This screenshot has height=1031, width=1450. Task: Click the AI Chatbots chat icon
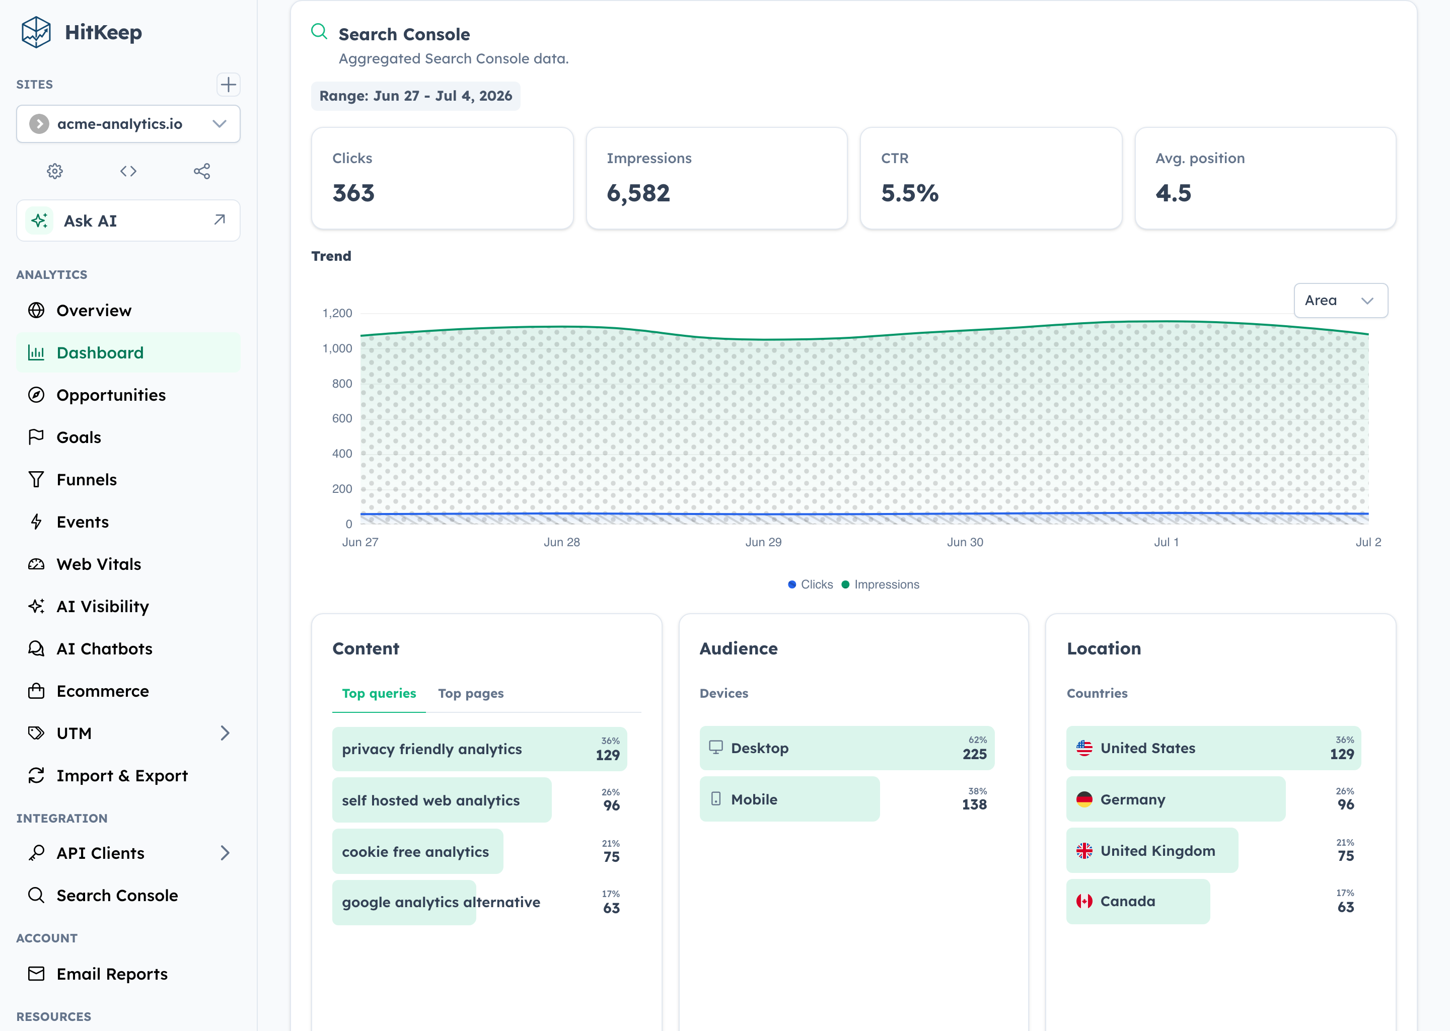click(x=36, y=648)
